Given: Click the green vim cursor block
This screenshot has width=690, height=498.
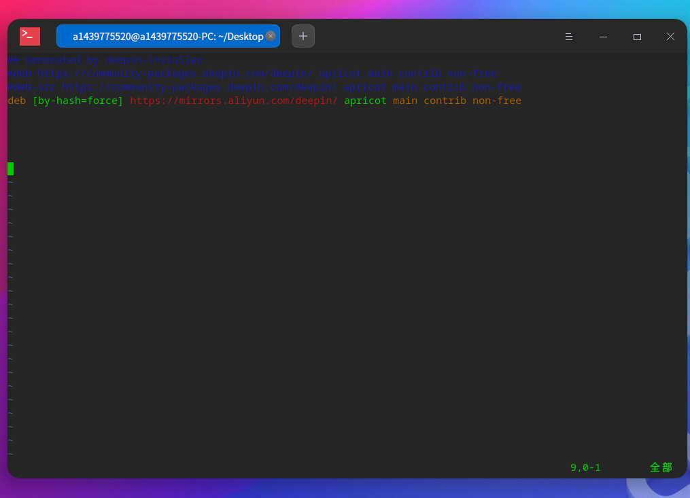Looking at the screenshot, I should coord(11,168).
